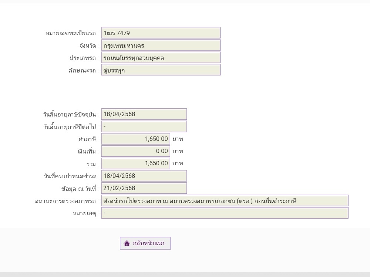Screen dimensions: 370x277
Task: Click the vehicle inspection status field
Action: click(225, 200)
